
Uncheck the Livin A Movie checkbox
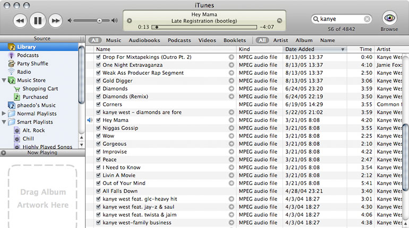98,175
